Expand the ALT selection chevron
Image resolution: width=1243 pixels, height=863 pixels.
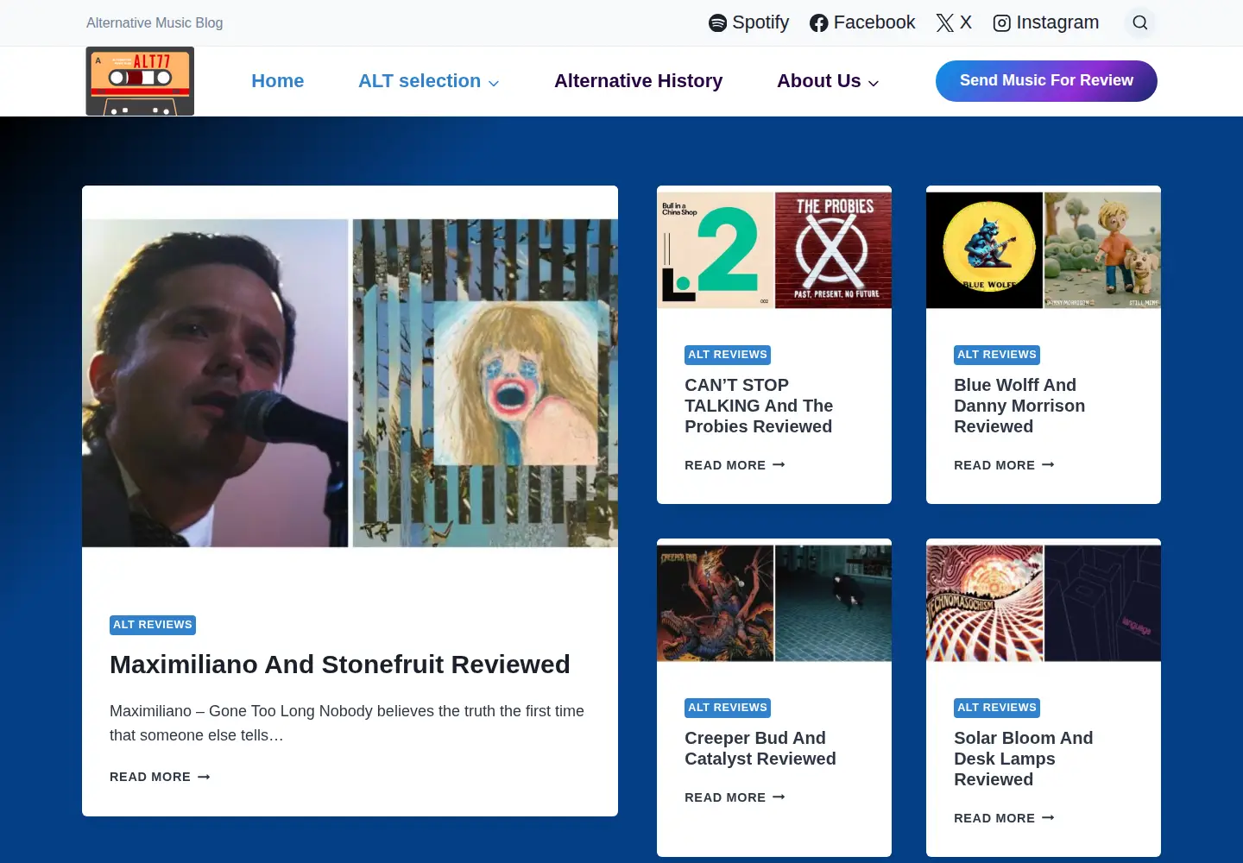(x=494, y=83)
